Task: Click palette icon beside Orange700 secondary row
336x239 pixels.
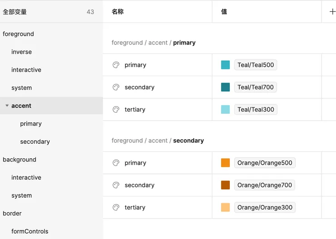Action: (x=116, y=185)
